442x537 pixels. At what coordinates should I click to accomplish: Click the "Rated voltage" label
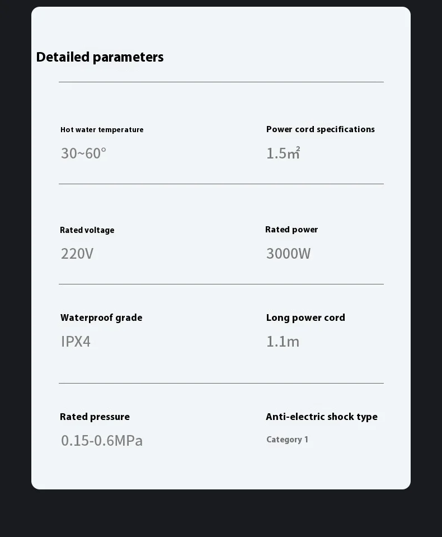pos(87,230)
